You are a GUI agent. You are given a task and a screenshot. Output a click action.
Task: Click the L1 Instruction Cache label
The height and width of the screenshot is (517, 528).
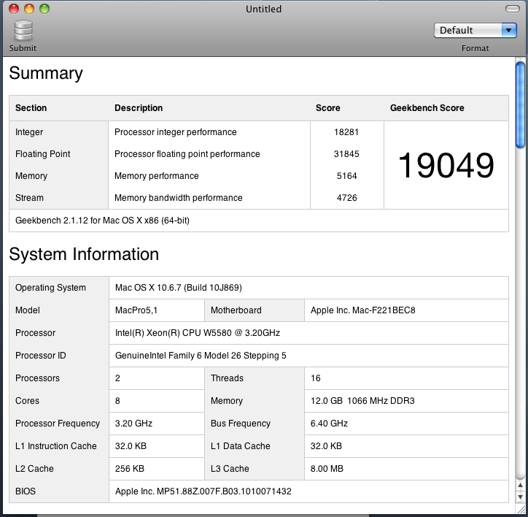[56, 445]
